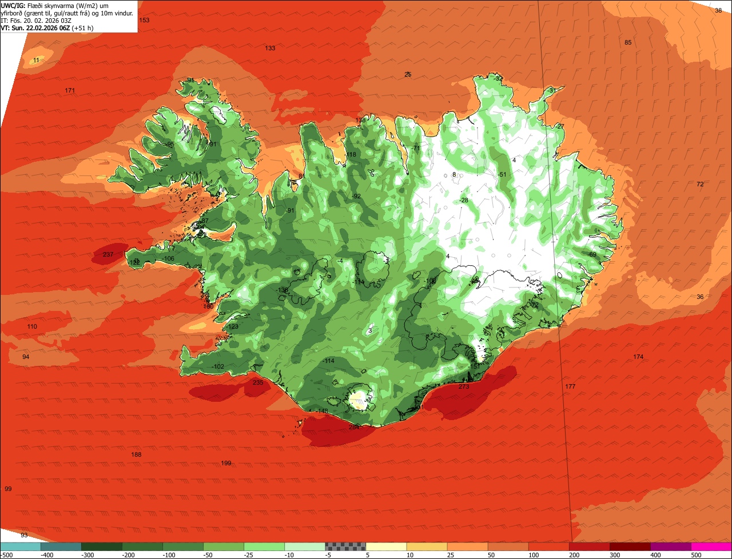This screenshot has height=559, width=732.
Task: Select the legend swatch between 10 and 25
Action: [x=427, y=546]
